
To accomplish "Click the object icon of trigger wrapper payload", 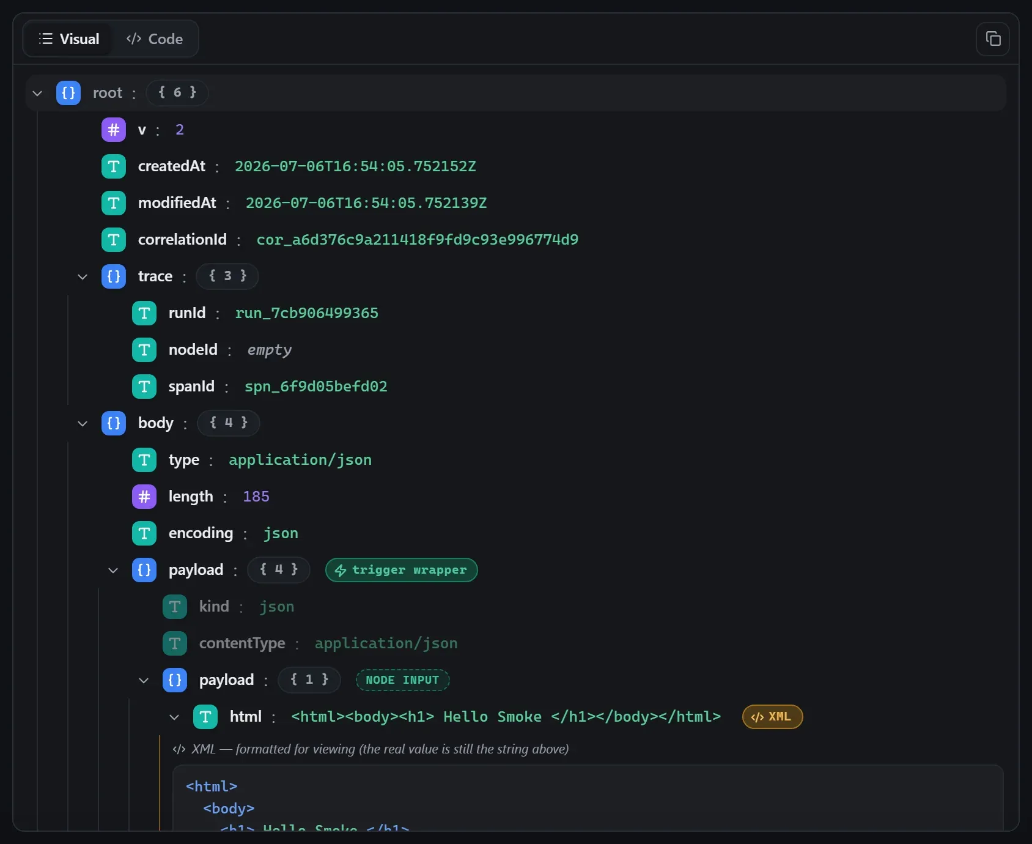I will [x=144, y=570].
